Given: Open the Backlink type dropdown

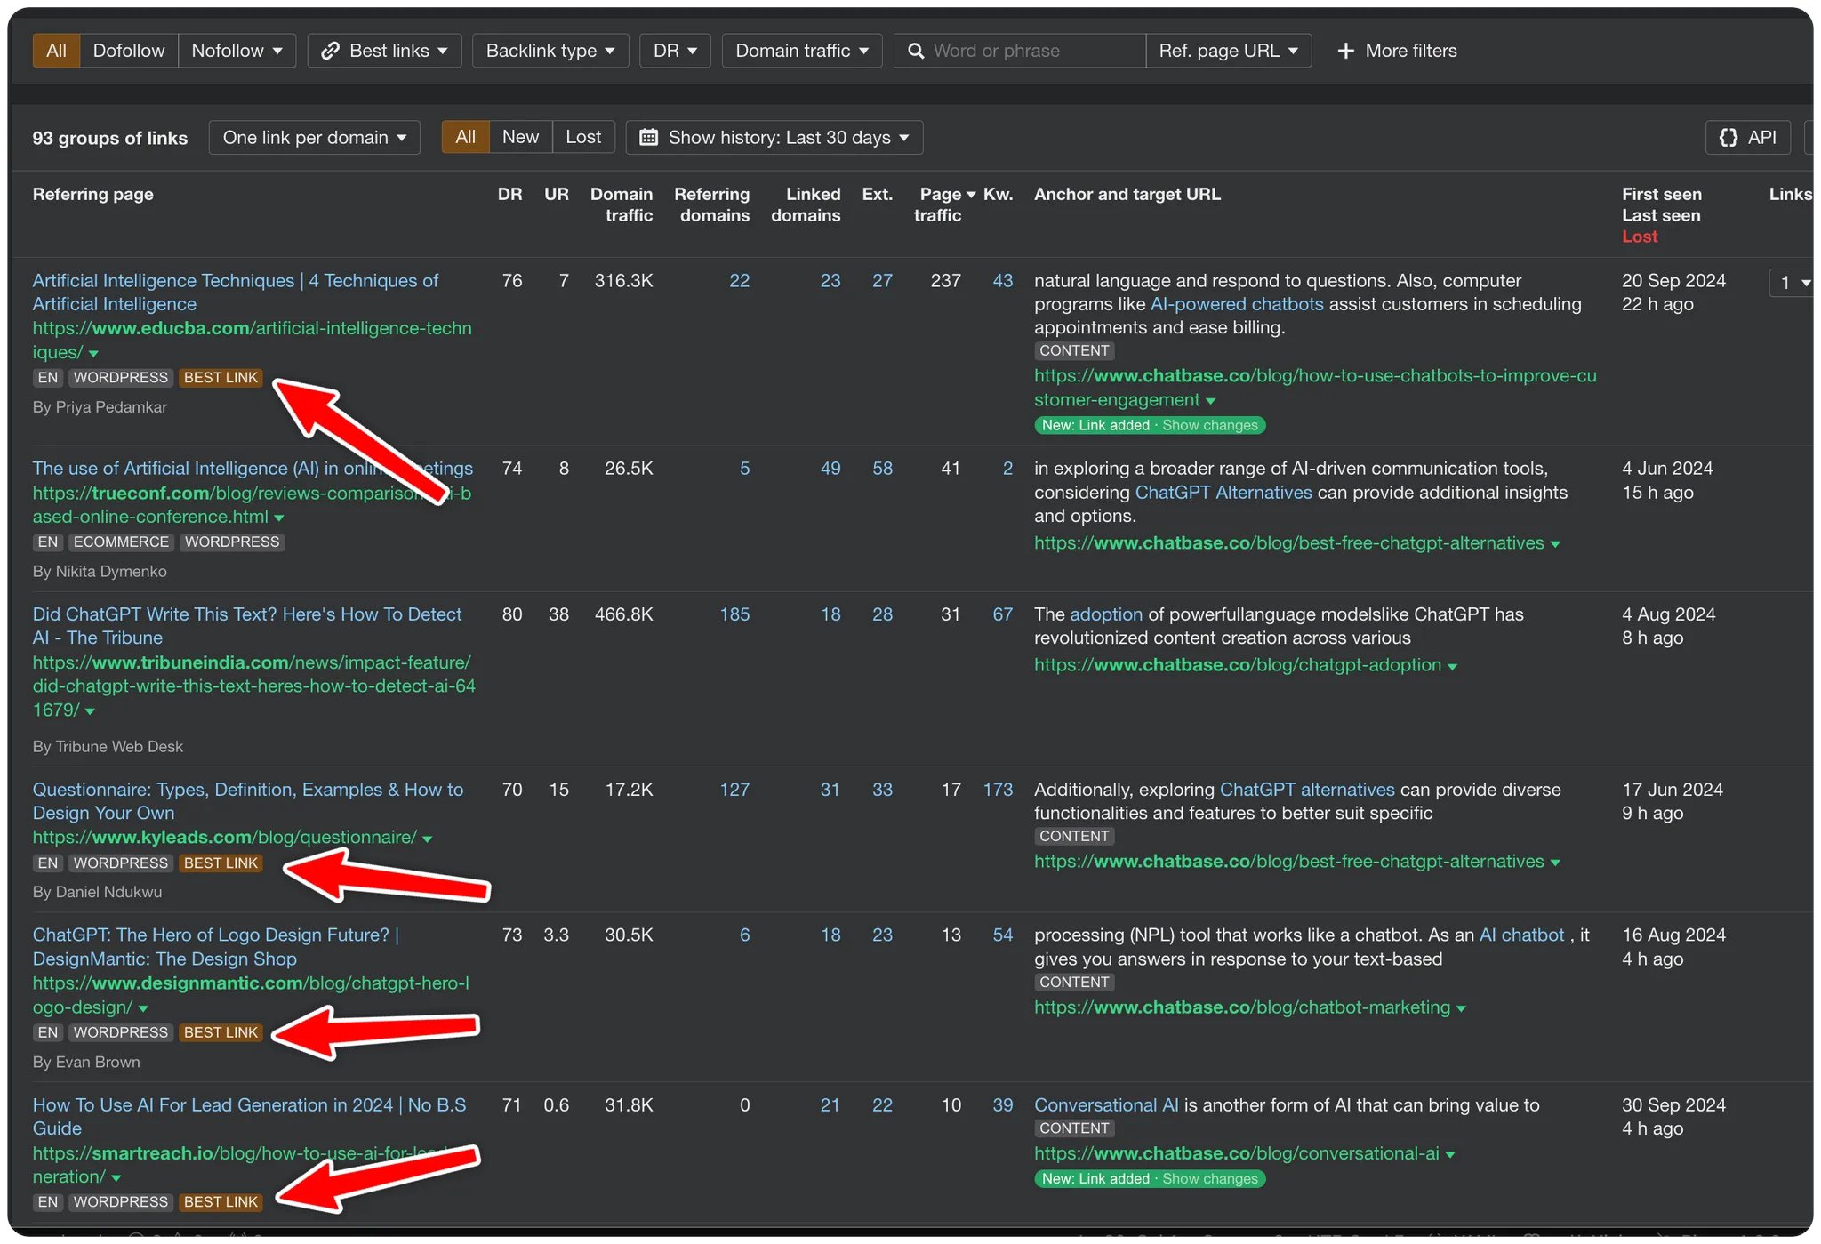Looking at the screenshot, I should (550, 51).
